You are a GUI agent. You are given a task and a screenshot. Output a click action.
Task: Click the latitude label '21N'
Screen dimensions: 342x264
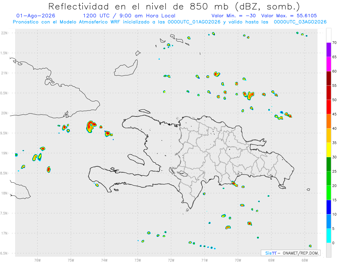[x=5, y=73]
